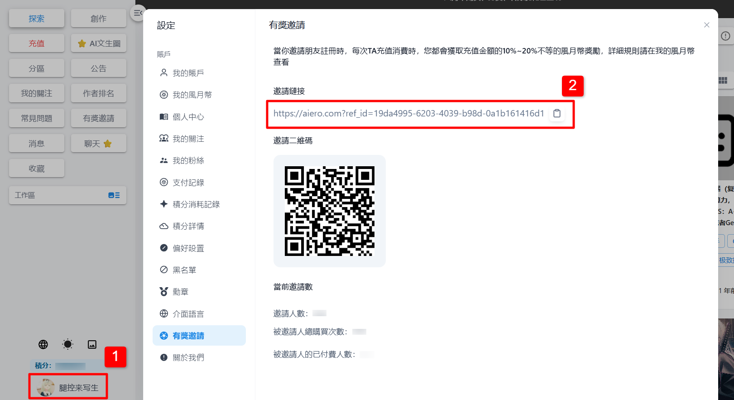Select 積分消耗記錄 in settings menu
The width and height of the screenshot is (734, 400).
coord(199,204)
